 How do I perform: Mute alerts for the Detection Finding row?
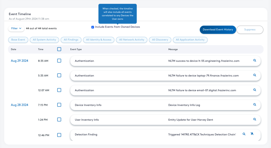click(252, 134)
